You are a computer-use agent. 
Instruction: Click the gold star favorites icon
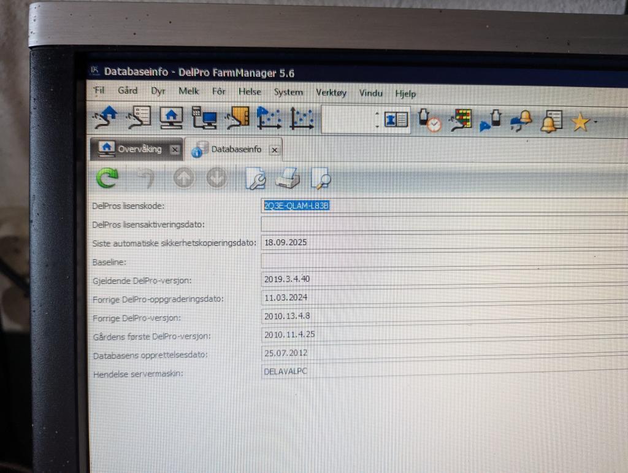pyautogui.click(x=580, y=122)
